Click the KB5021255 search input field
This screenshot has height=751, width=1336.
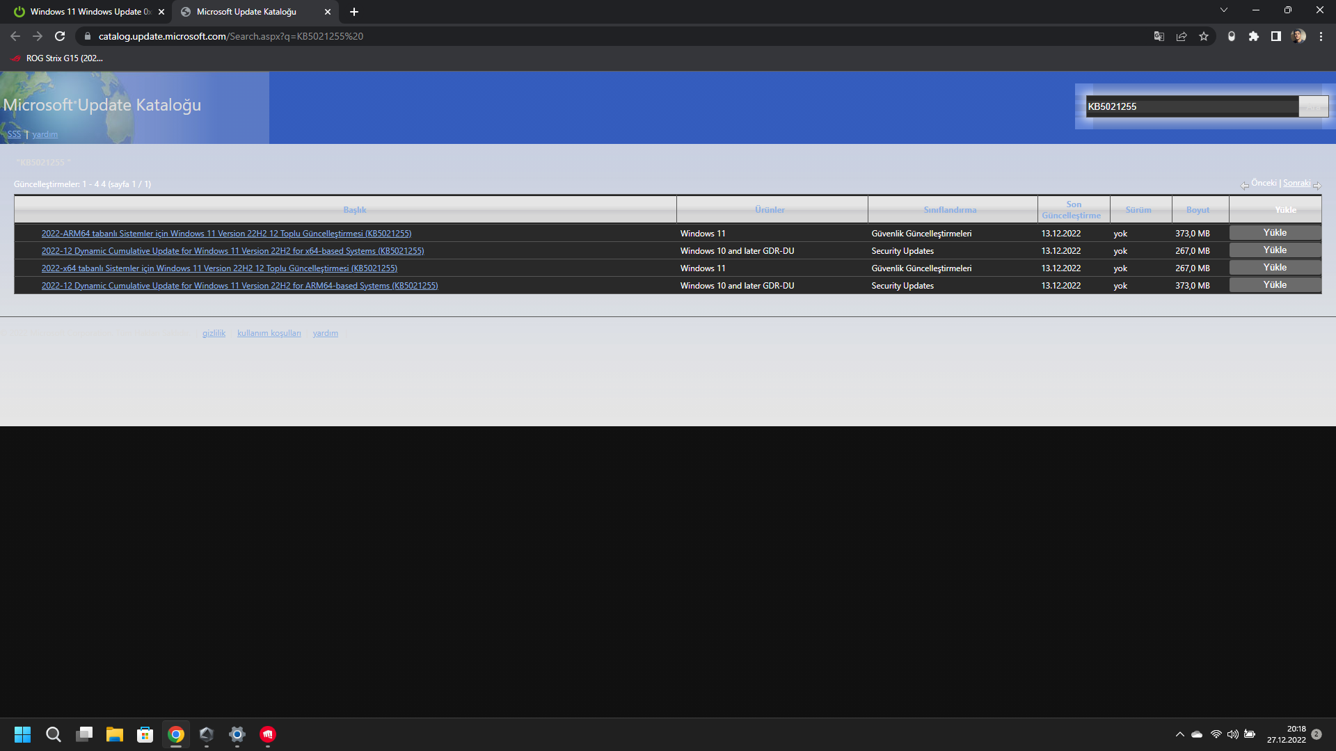tap(1191, 106)
